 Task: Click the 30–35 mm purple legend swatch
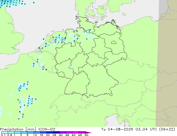click(x=63, y=132)
